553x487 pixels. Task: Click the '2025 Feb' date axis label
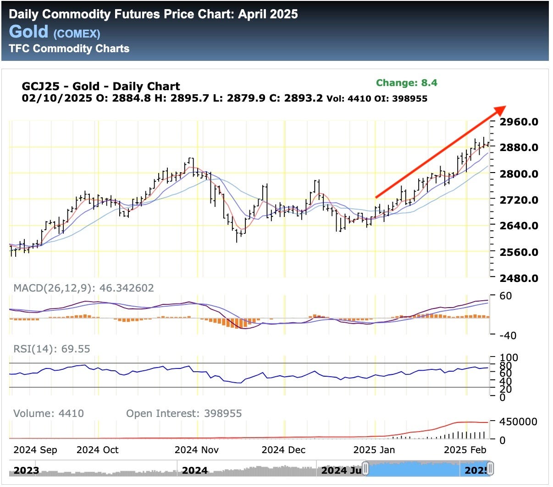(x=465, y=450)
